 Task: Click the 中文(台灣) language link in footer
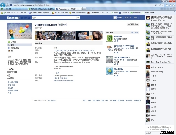click(51, 100)
